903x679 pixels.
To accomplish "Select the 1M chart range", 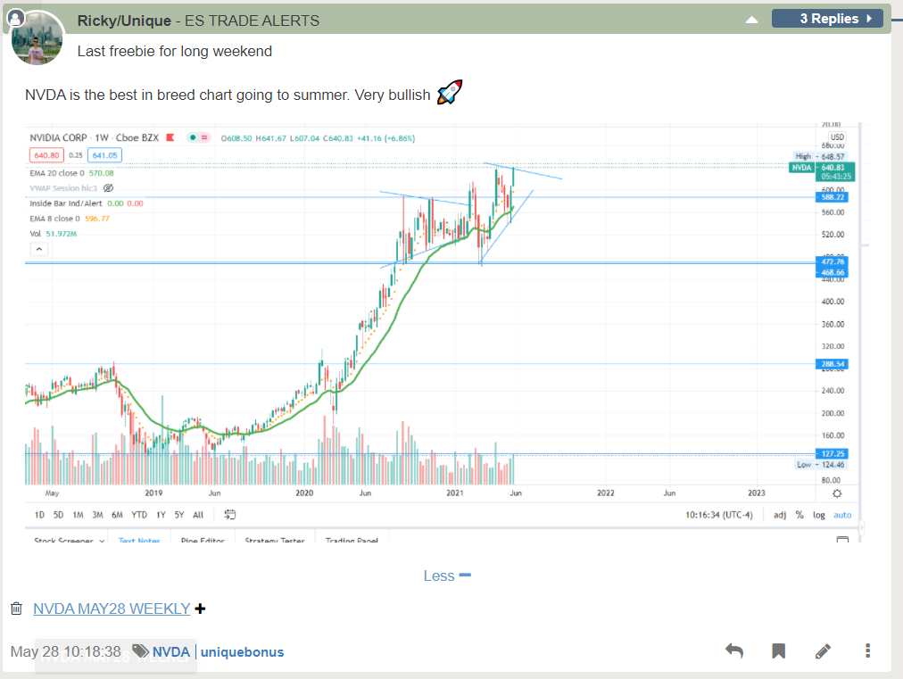I will [x=78, y=515].
